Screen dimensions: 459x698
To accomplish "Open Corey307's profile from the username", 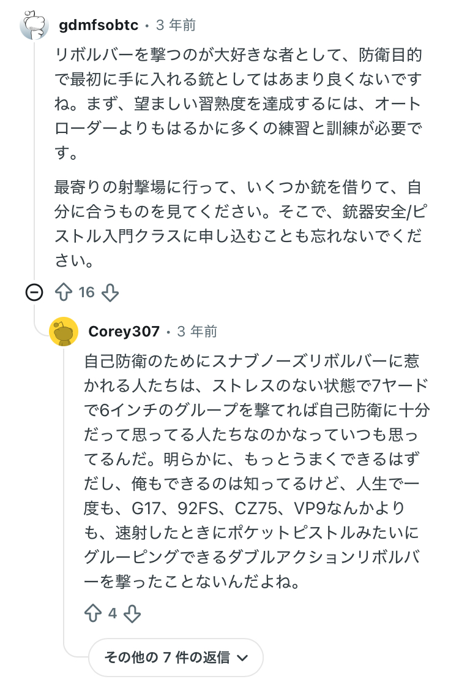I will (124, 332).
